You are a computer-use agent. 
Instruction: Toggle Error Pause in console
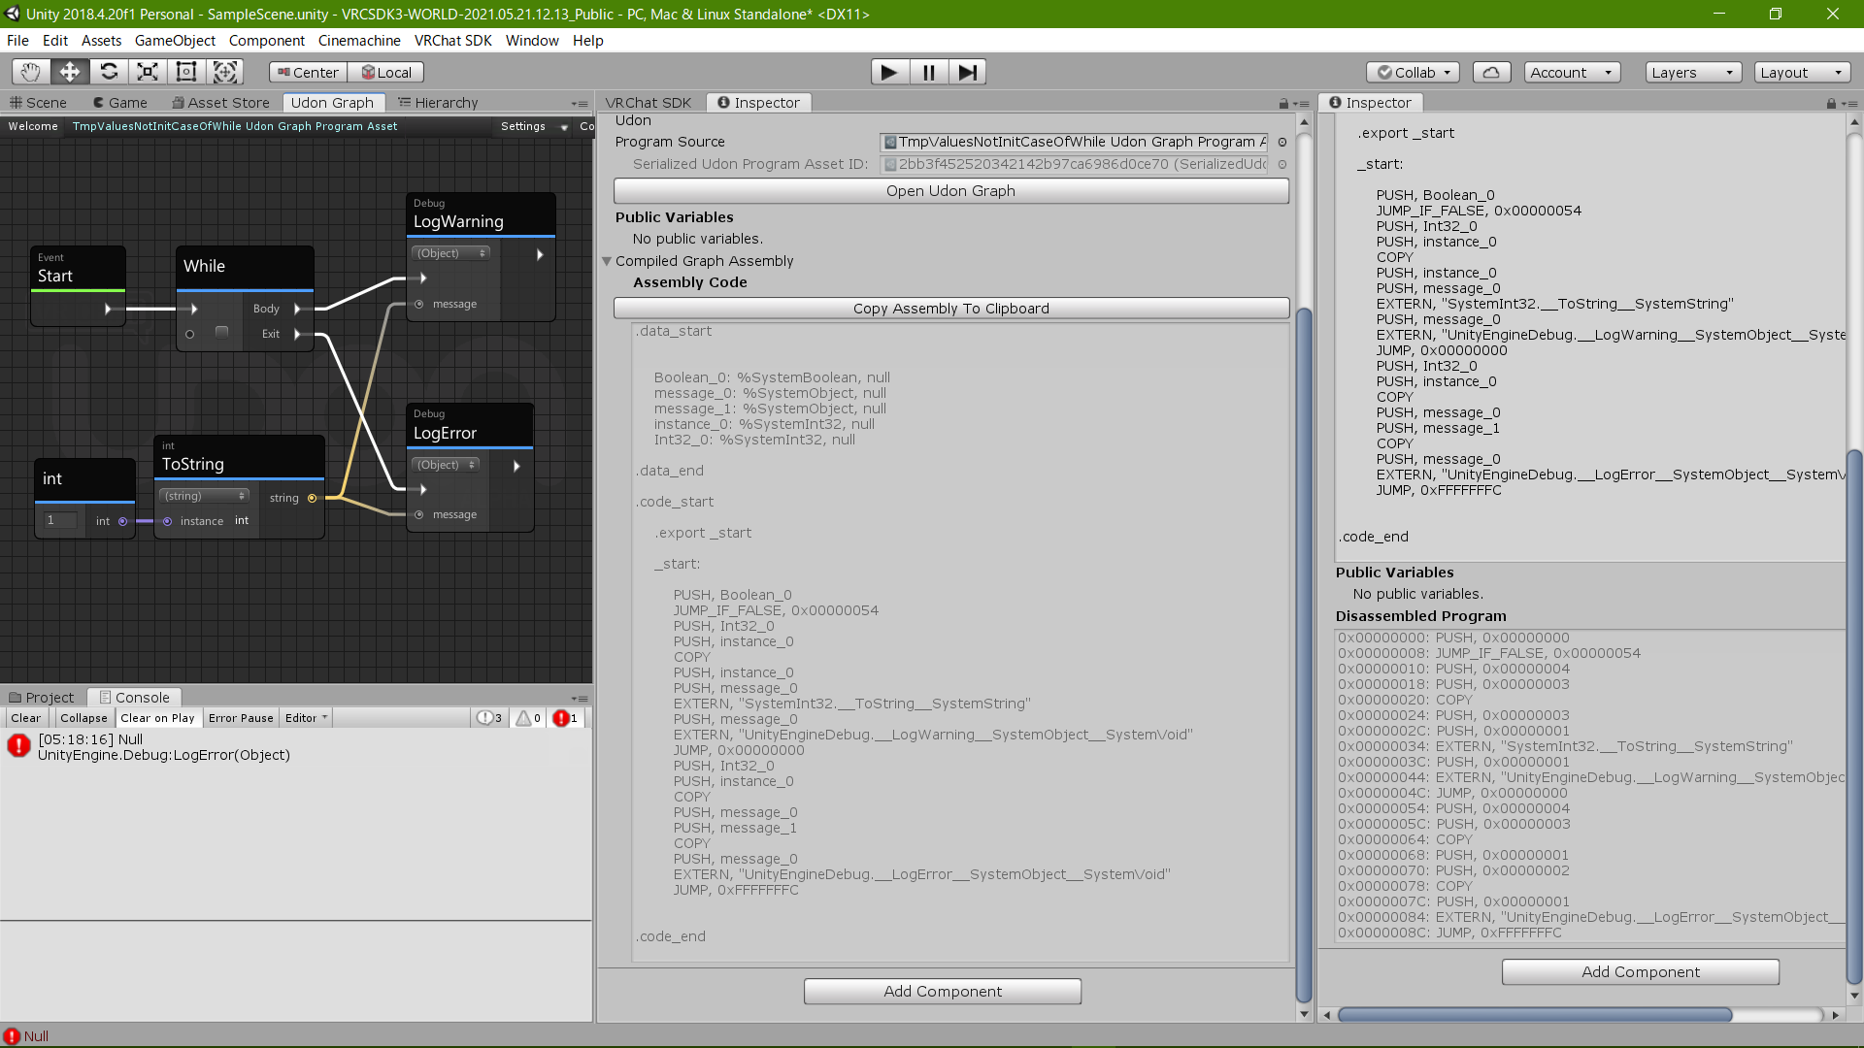pyautogui.click(x=241, y=718)
